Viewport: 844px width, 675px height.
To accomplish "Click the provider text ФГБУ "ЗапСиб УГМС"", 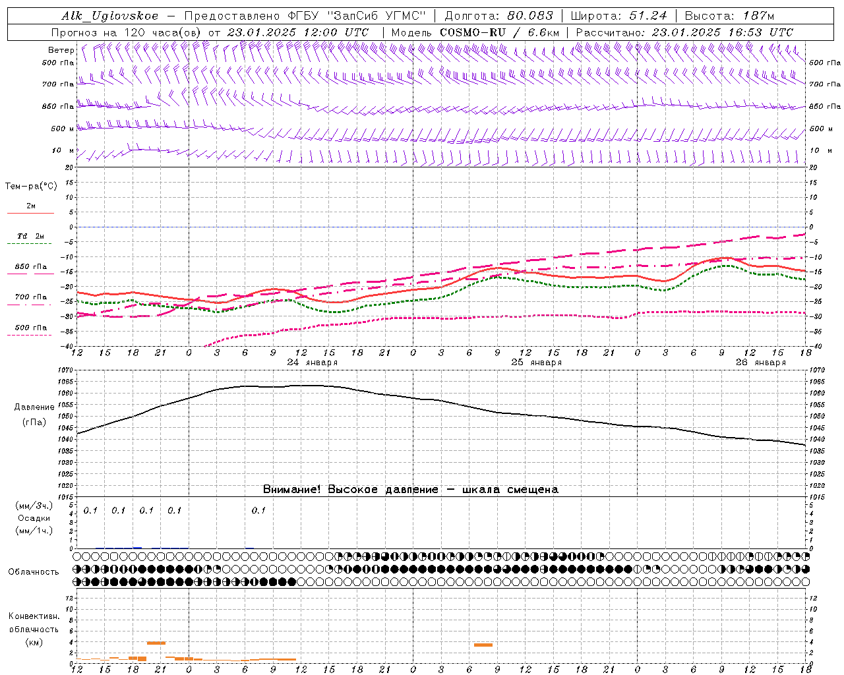I will [x=357, y=16].
